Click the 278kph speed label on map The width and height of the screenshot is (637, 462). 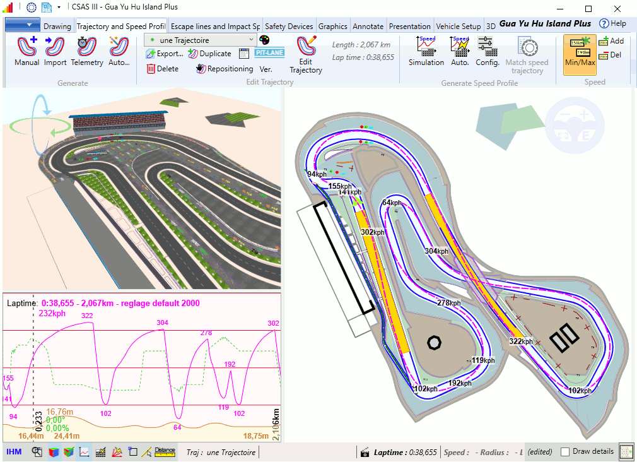click(449, 303)
